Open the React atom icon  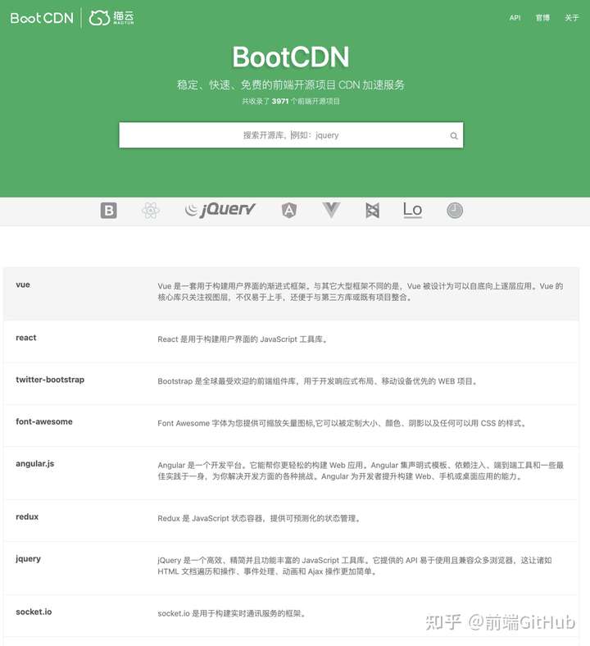coord(151,211)
